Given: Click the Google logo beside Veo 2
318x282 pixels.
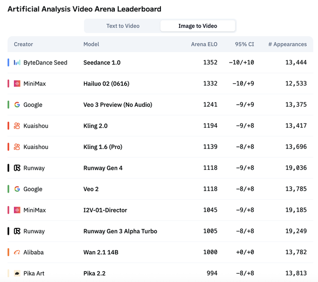Looking at the screenshot, I should (17, 189).
